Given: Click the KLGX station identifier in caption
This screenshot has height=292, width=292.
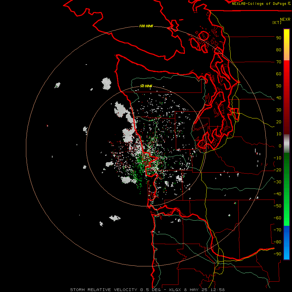Looking at the screenshot, I should (x=175, y=290).
